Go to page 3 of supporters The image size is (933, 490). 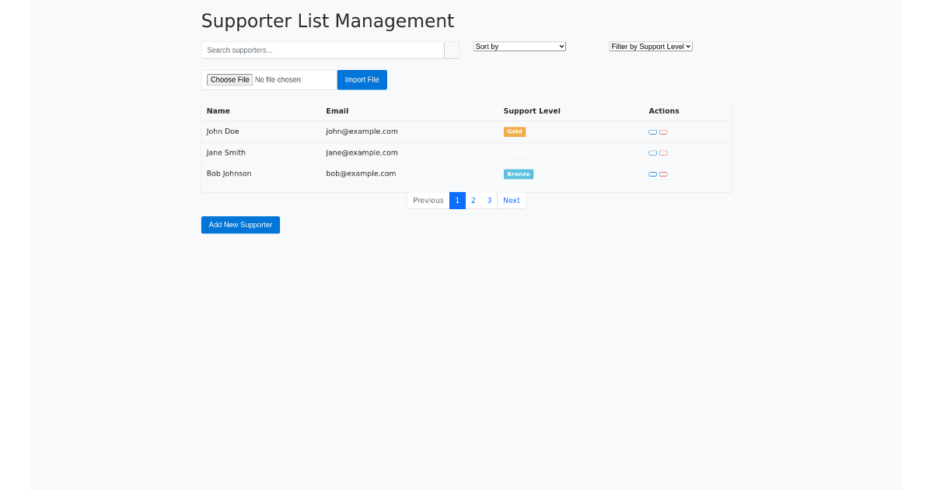[488, 200]
